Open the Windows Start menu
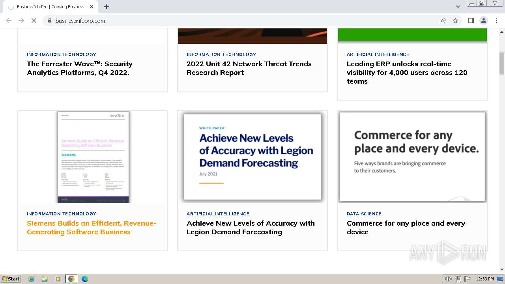The width and height of the screenshot is (505, 284). (11, 279)
